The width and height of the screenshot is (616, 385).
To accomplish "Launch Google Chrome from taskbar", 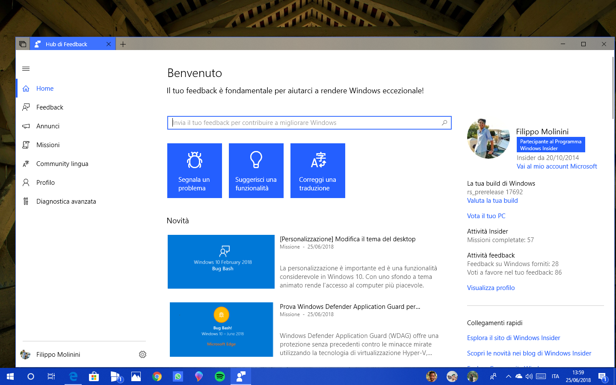I will coord(157,376).
